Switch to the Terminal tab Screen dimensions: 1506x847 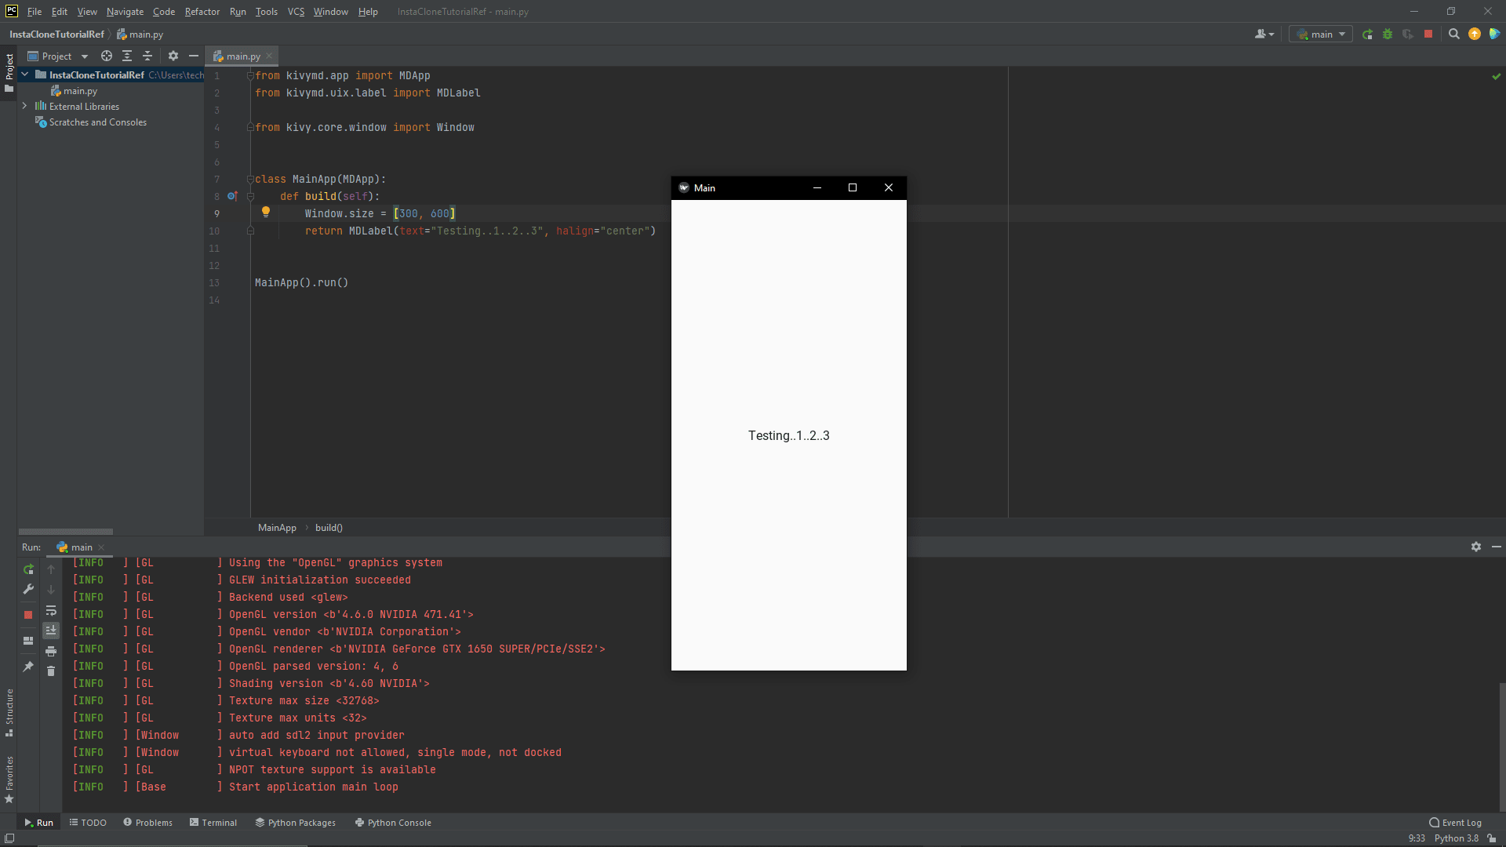219,822
